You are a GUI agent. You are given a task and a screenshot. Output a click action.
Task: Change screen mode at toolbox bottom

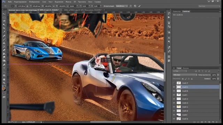click(x=4, y=97)
